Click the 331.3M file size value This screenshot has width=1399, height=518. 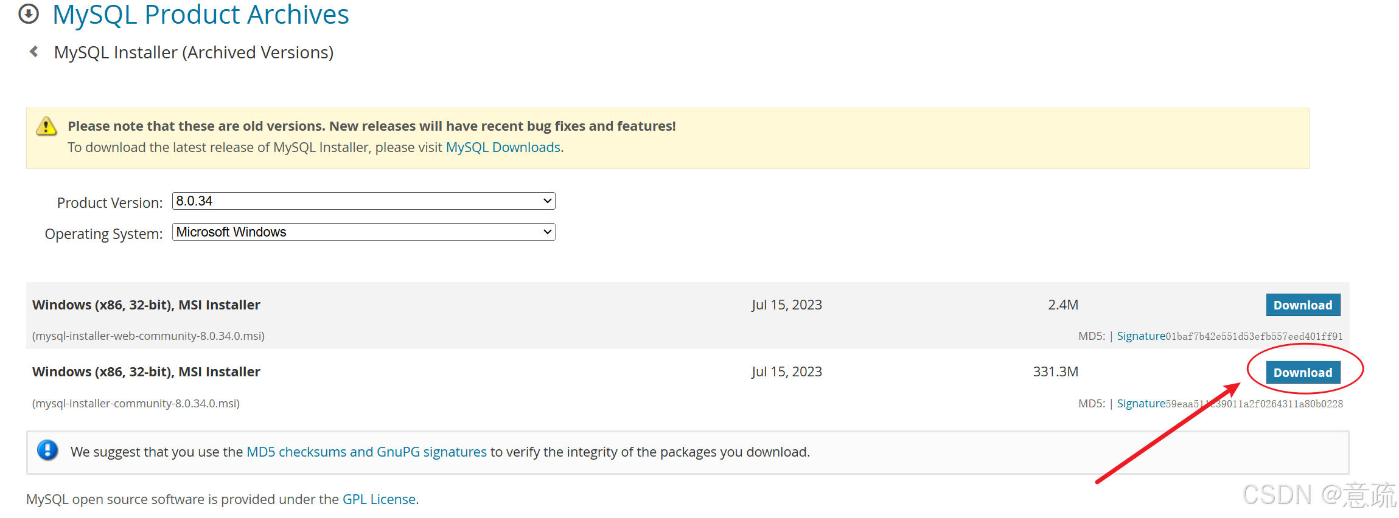point(1056,372)
